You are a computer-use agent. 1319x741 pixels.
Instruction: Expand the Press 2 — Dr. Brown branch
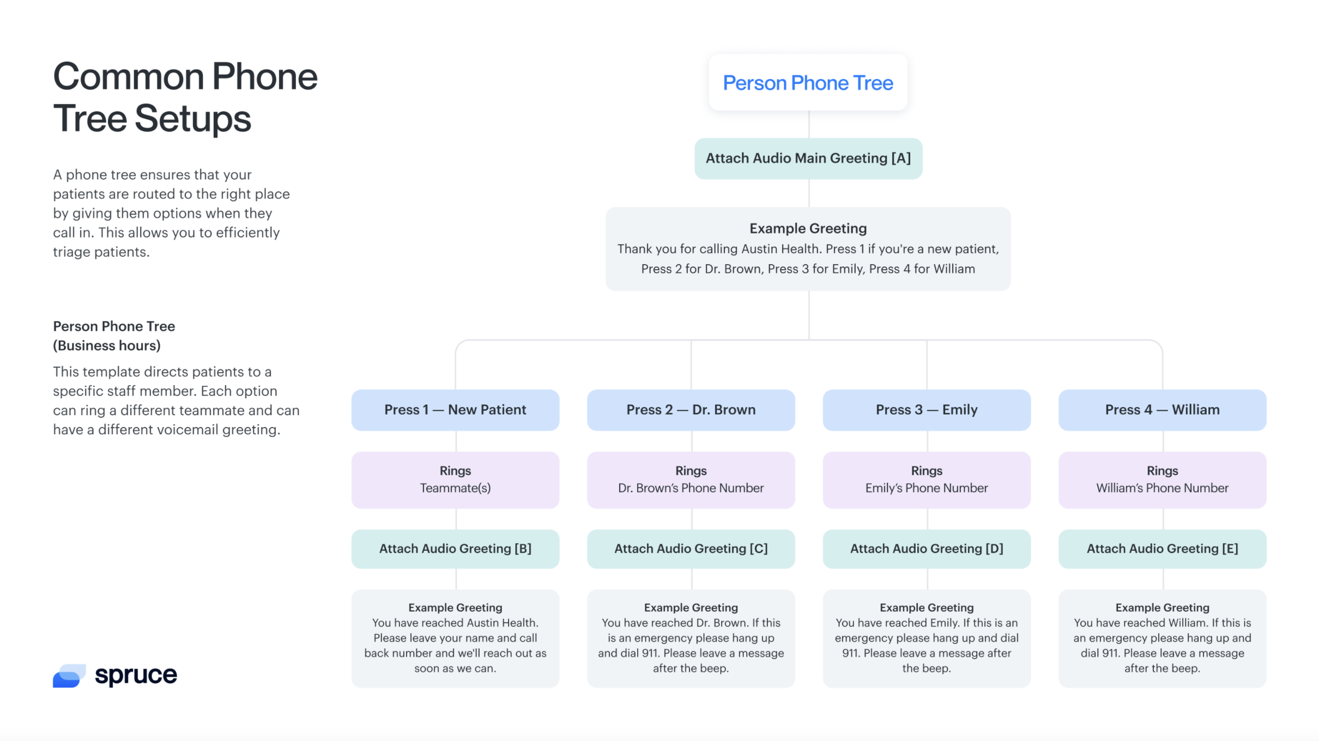(x=691, y=409)
